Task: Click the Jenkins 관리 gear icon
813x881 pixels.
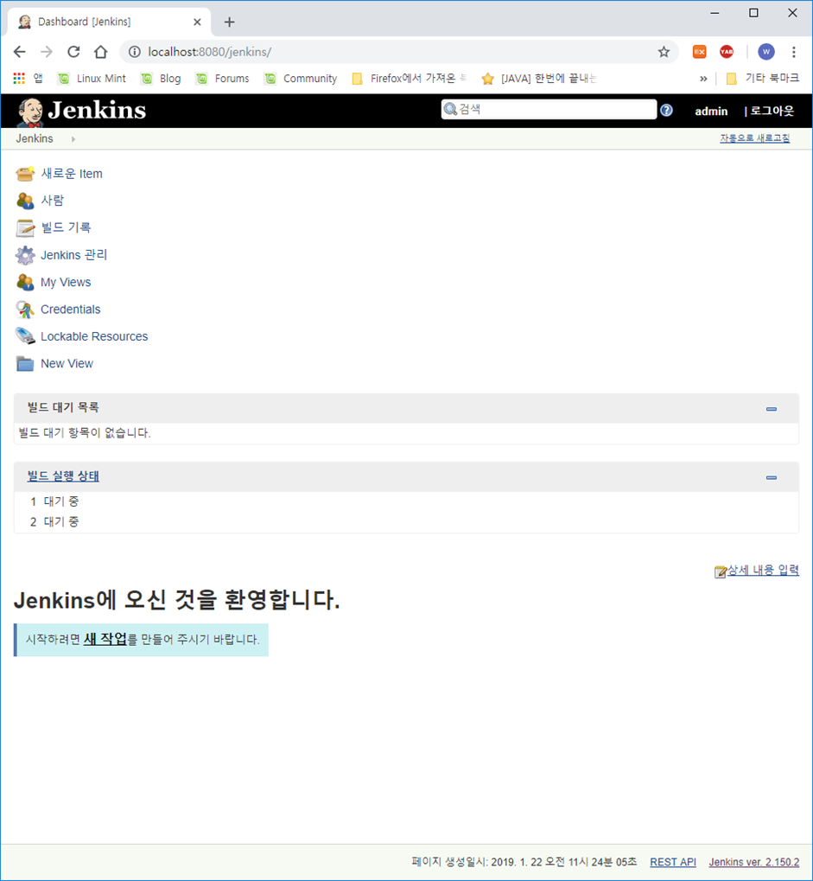Action: [x=25, y=255]
